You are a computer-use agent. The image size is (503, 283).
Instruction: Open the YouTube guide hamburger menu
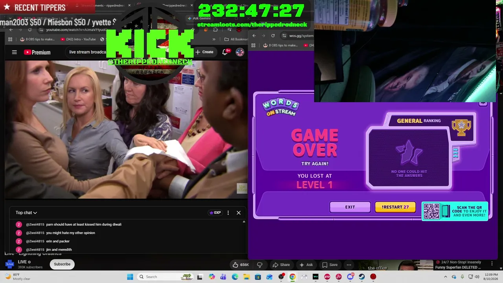point(15,52)
